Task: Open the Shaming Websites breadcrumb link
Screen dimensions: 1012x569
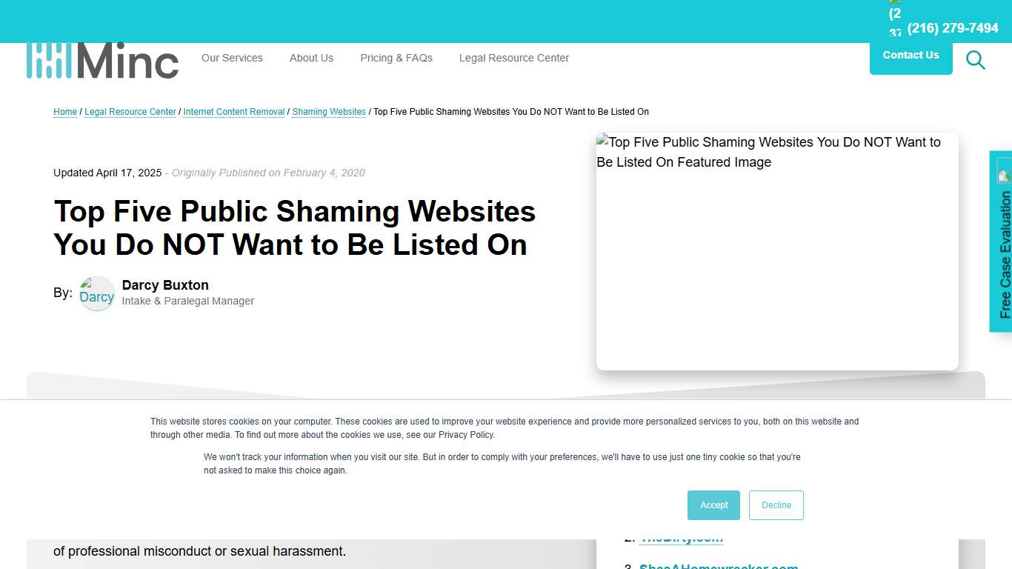Action: point(328,112)
